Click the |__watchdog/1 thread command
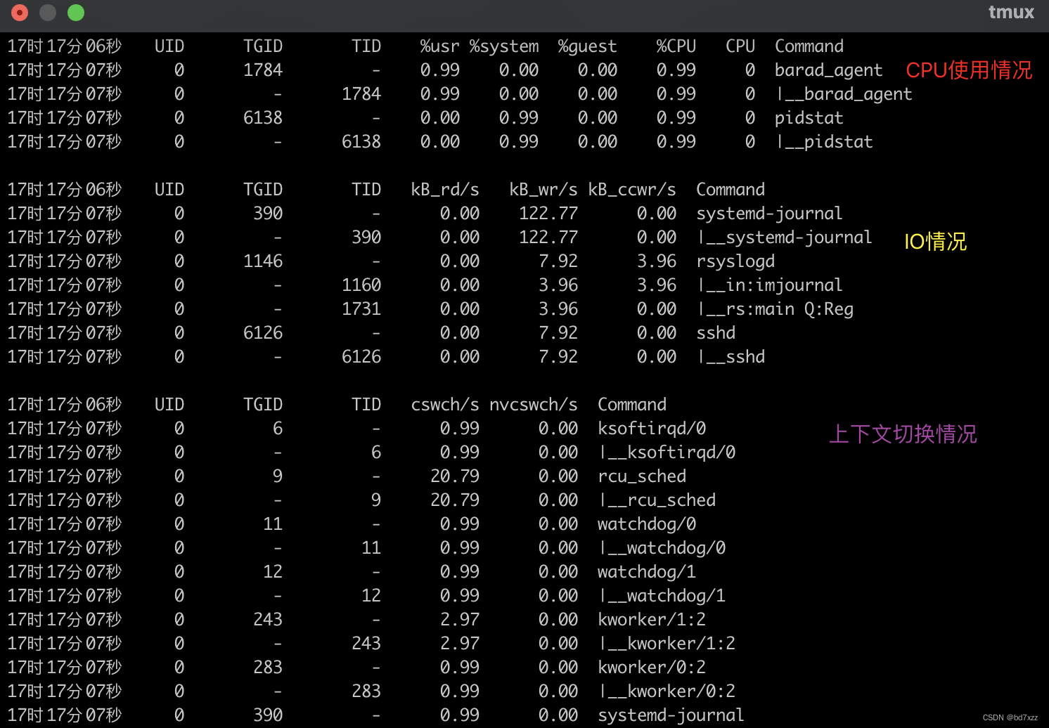Image resolution: width=1049 pixels, height=728 pixels. click(662, 596)
